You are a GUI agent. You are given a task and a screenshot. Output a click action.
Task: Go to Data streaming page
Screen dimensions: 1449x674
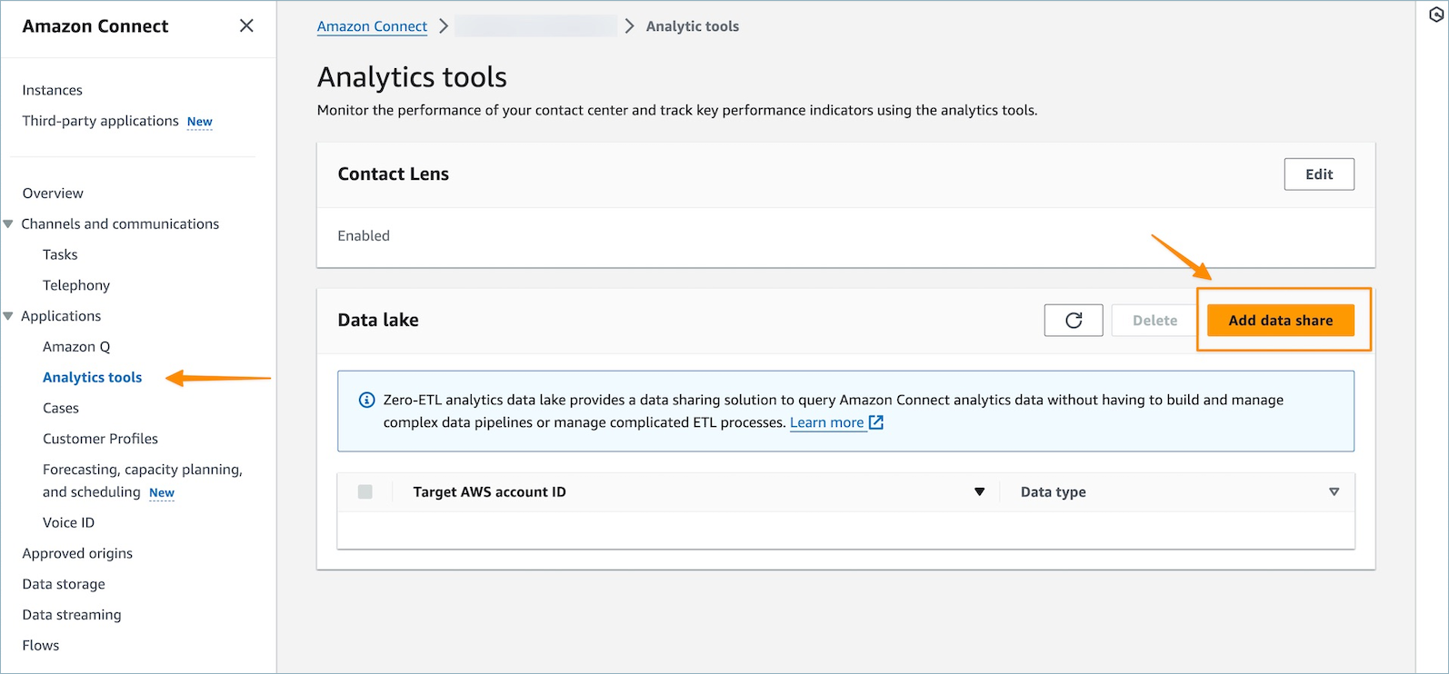pos(72,615)
